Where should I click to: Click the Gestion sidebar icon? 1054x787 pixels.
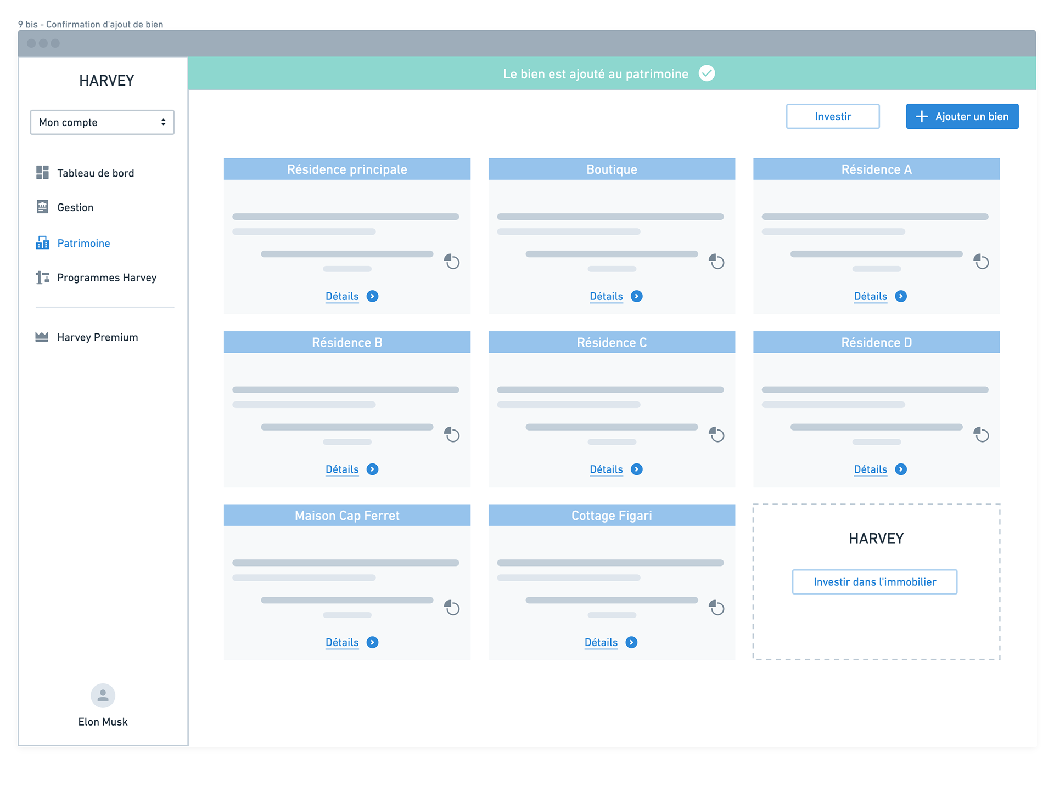[42, 207]
